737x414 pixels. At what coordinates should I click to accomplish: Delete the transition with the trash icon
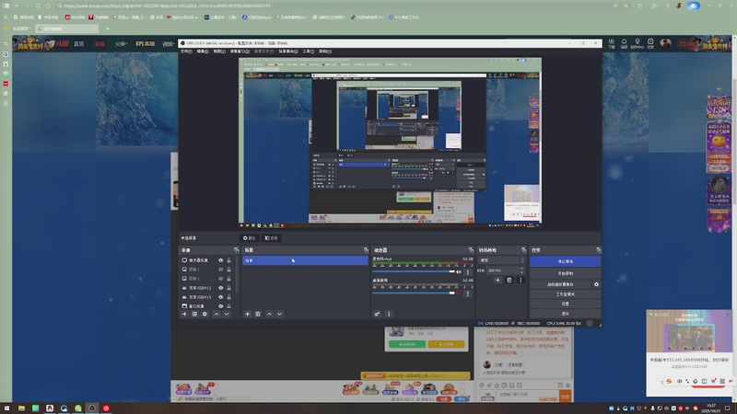tap(509, 281)
